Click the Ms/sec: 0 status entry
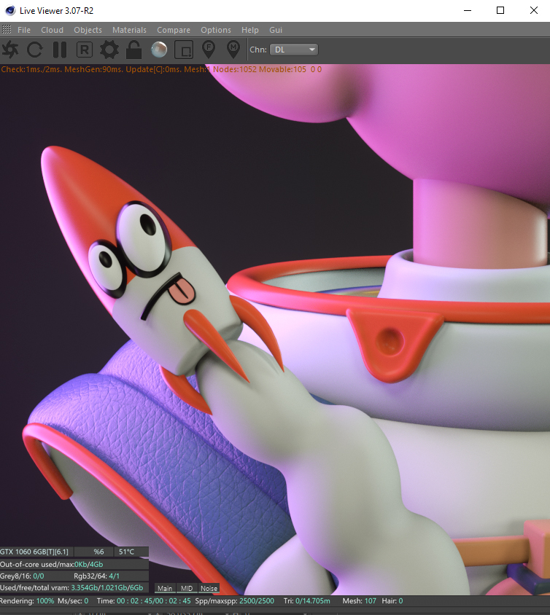This screenshot has height=615, width=550. [x=73, y=601]
